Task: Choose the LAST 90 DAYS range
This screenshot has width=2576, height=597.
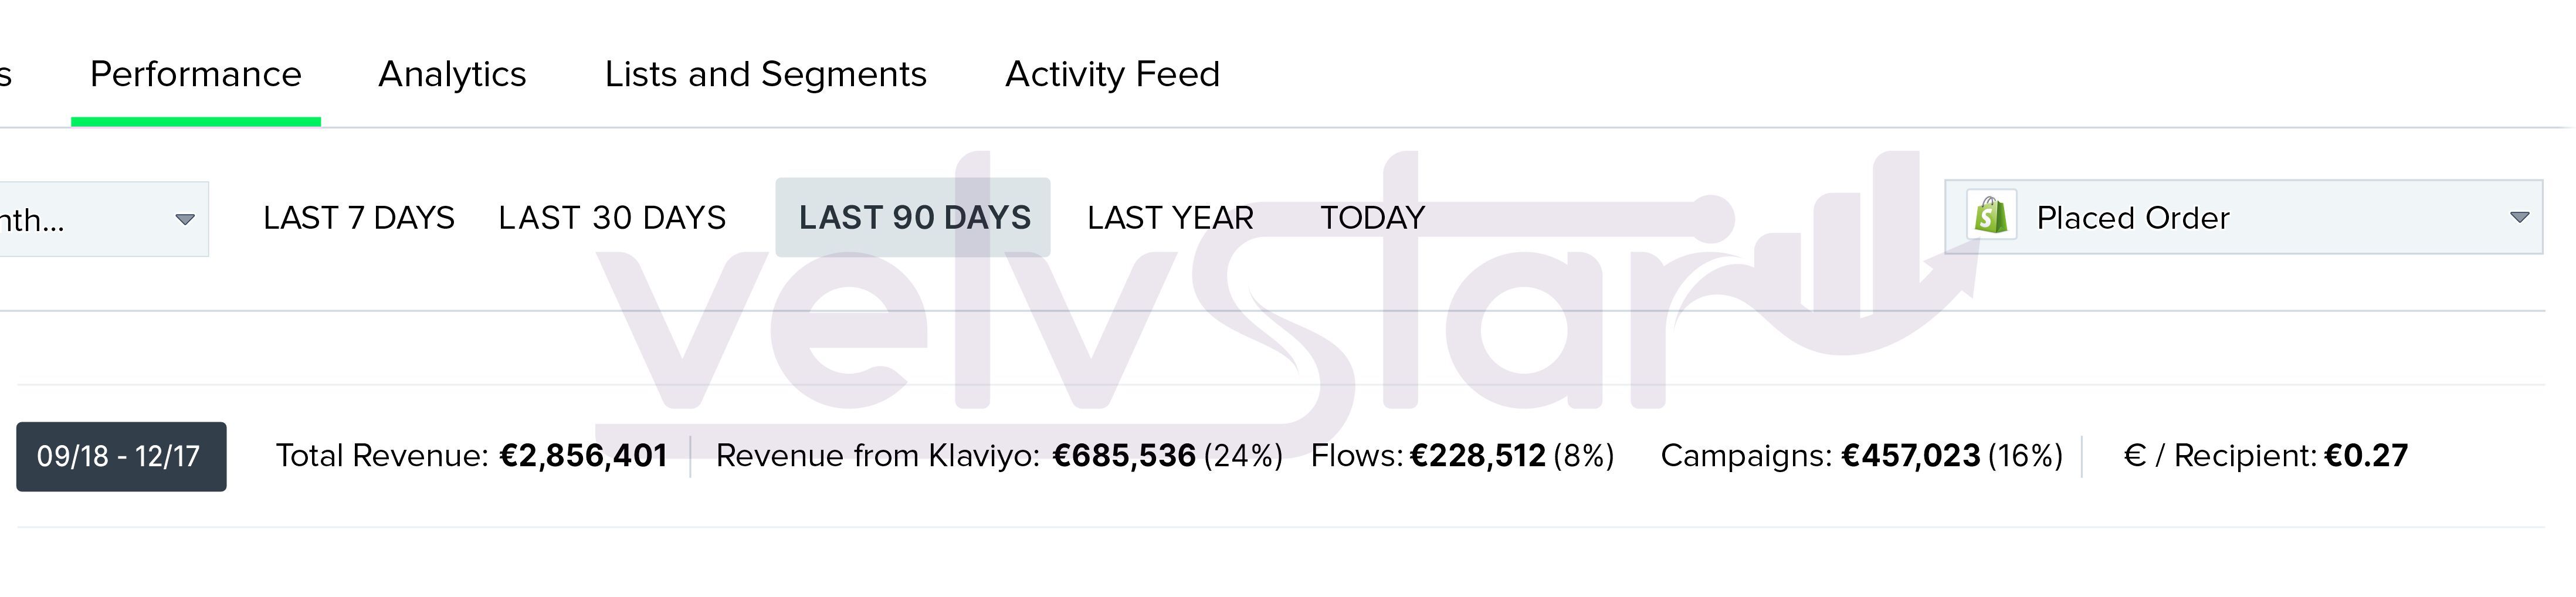Action: [913, 217]
